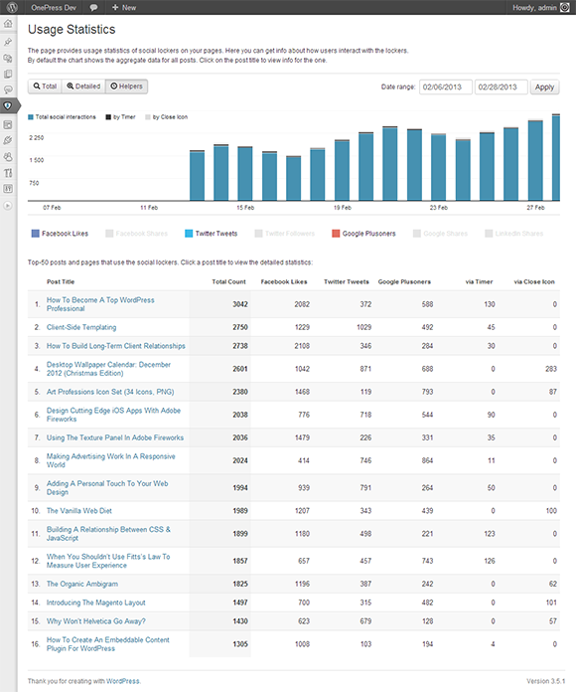Click the Total social interactions legend swatch
Viewport: 576px width, 692px height.
(31, 117)
